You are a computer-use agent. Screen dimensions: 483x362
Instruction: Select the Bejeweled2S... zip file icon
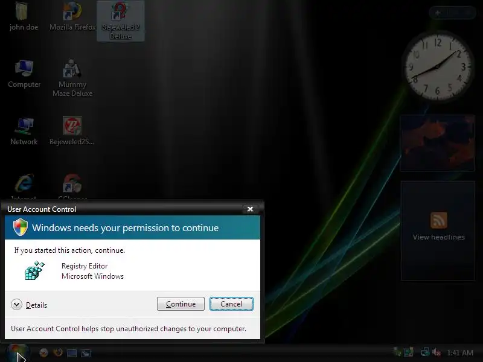click(x=72, y=131)
